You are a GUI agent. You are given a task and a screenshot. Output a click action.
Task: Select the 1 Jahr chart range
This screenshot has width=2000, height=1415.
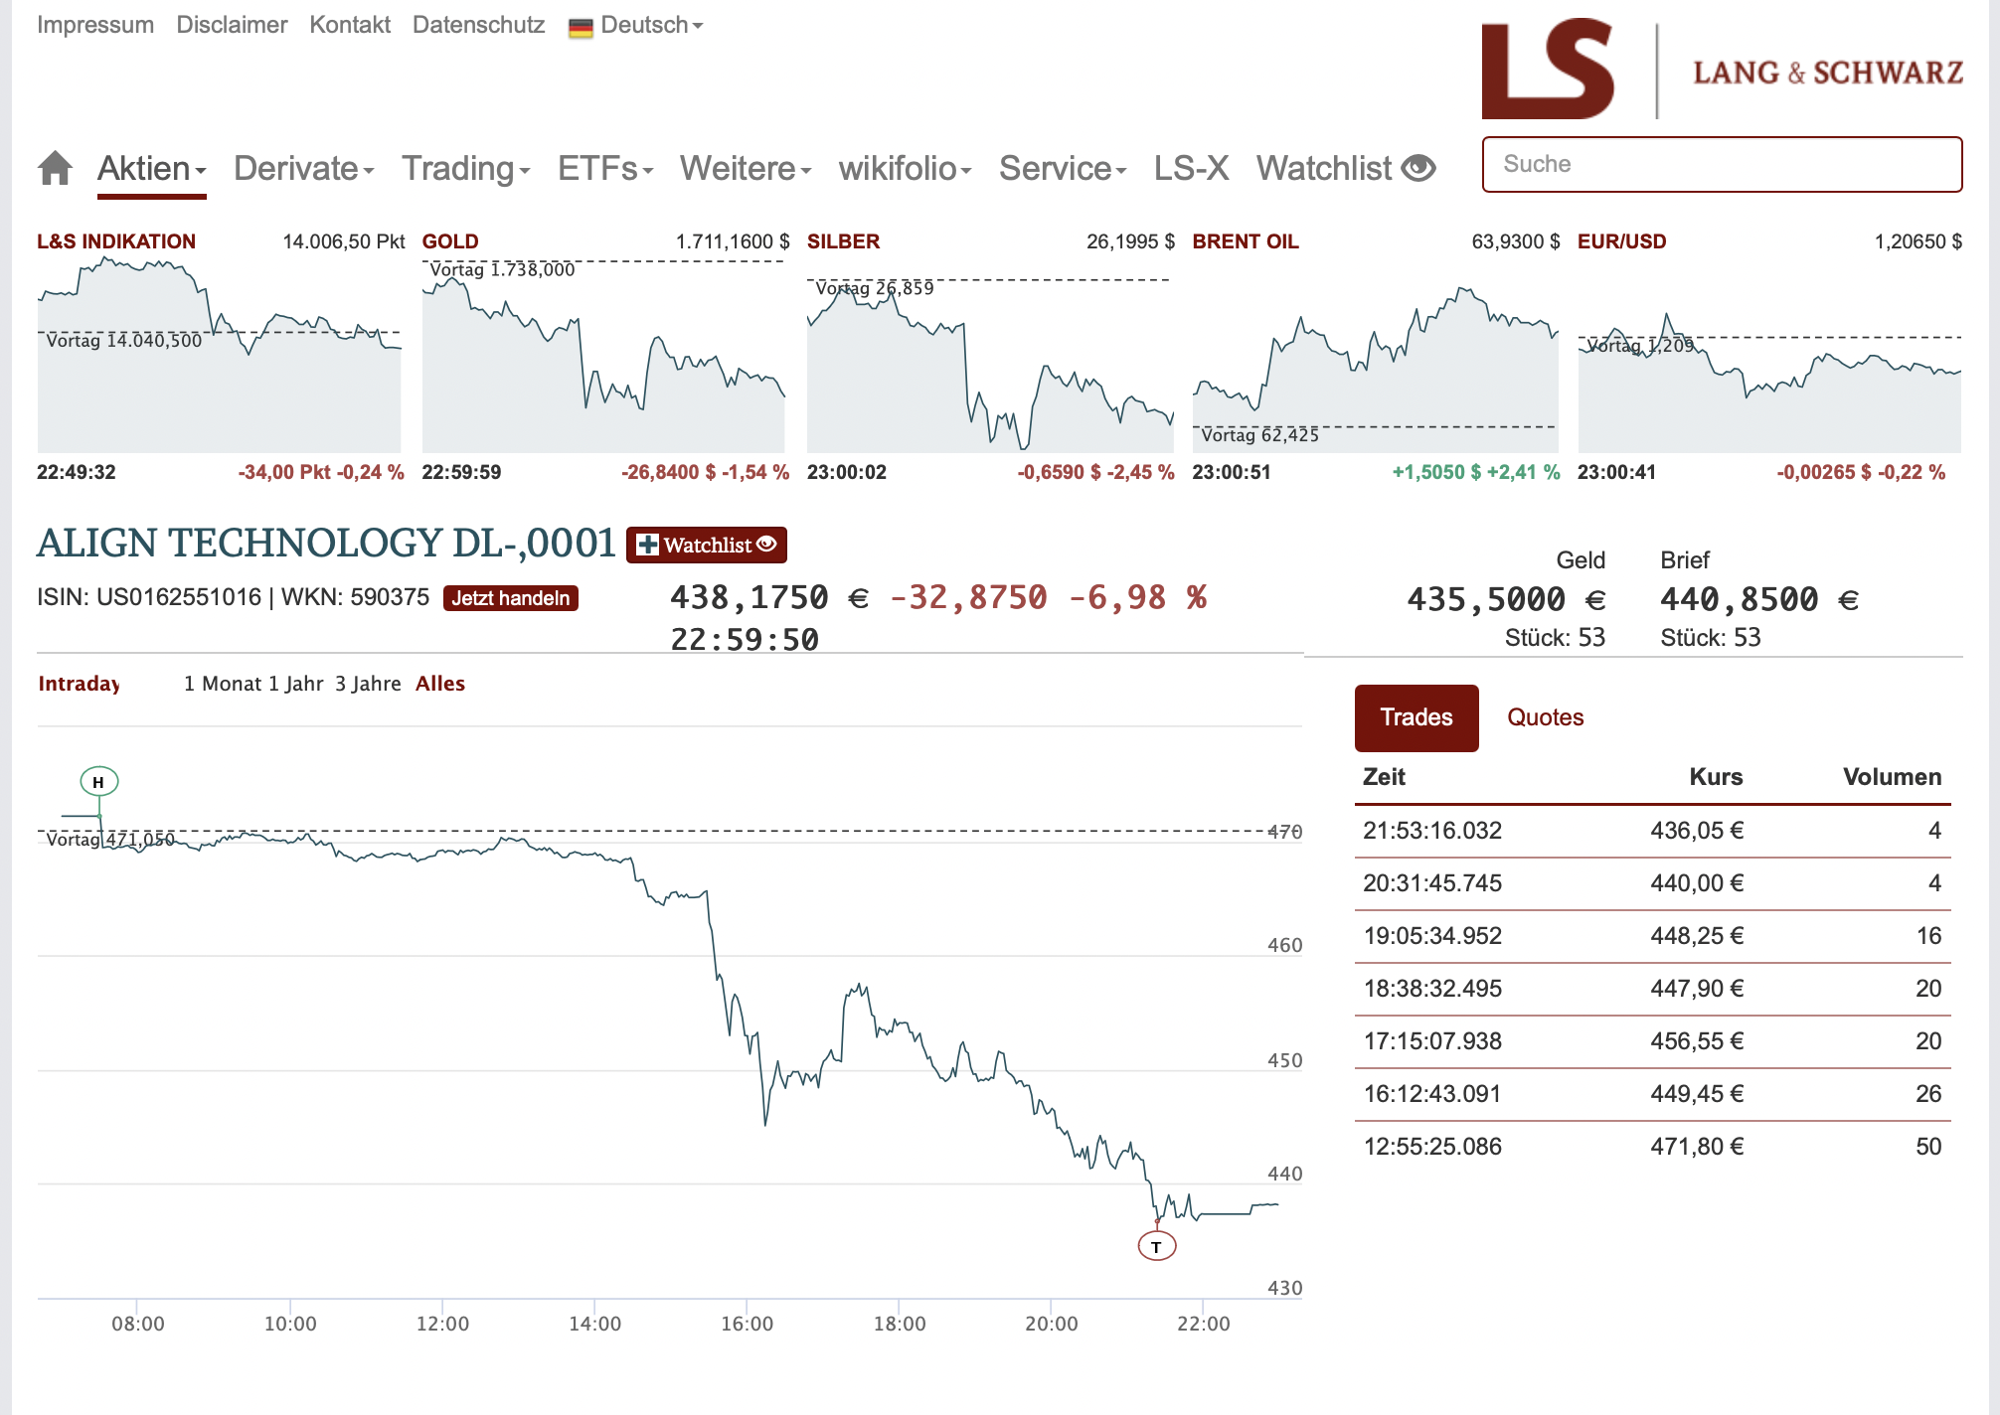click(x=296, y=684)
